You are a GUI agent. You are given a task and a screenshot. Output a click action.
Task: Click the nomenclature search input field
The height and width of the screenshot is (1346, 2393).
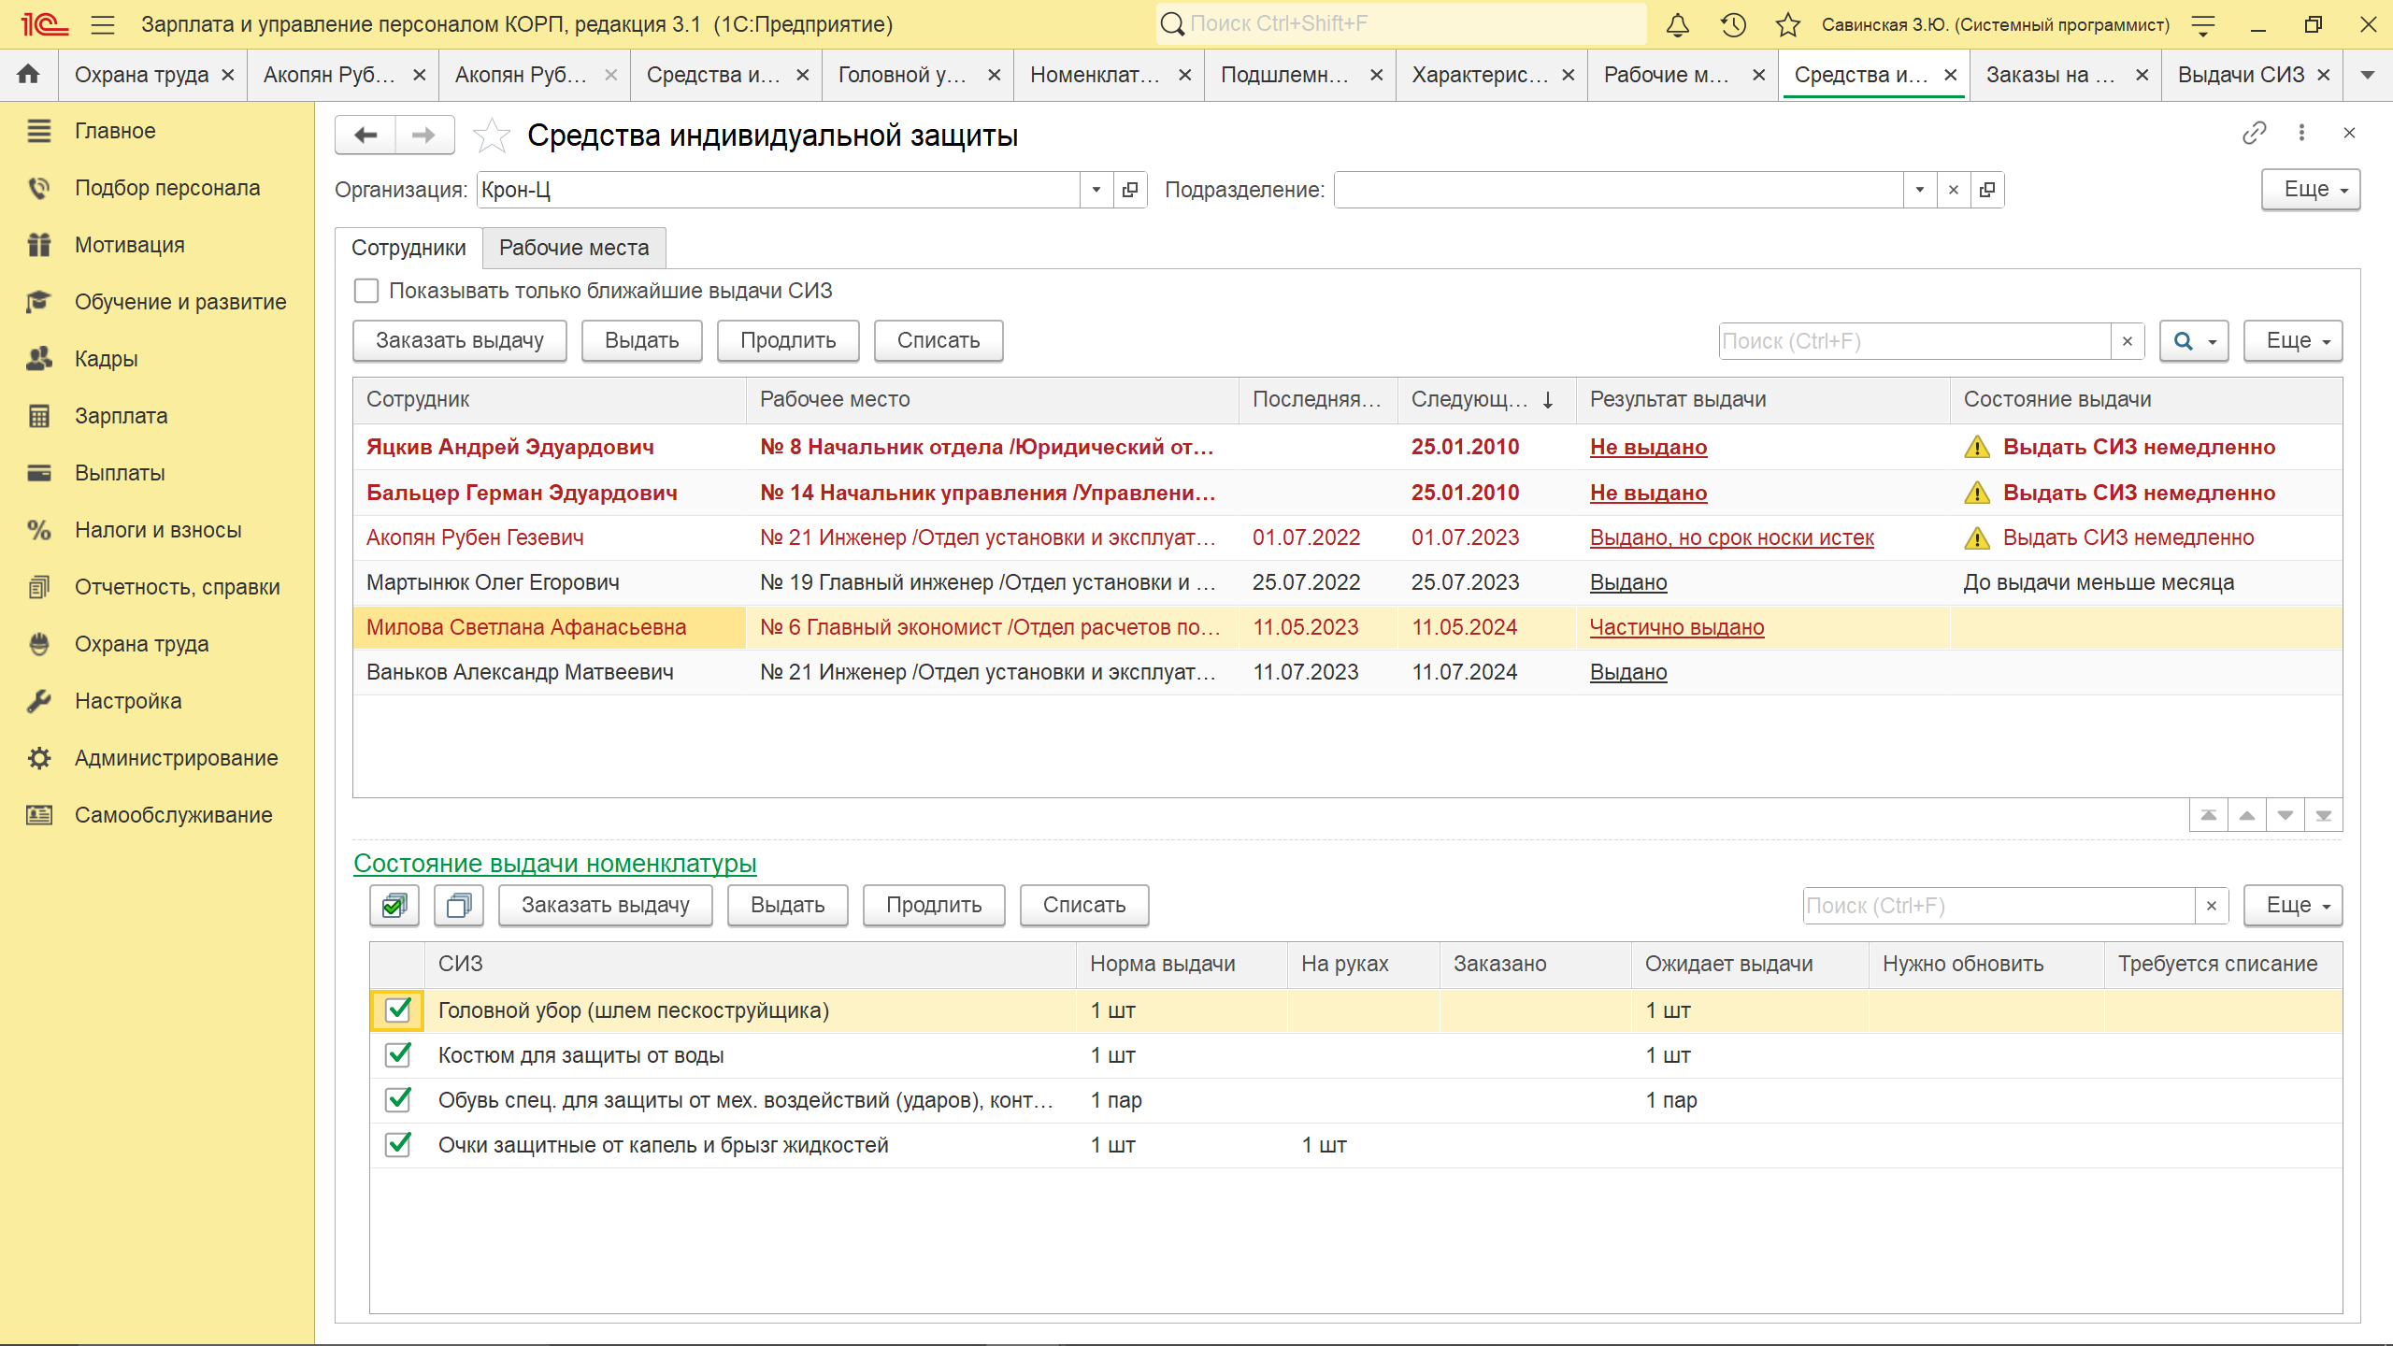tap(1997, 906)
